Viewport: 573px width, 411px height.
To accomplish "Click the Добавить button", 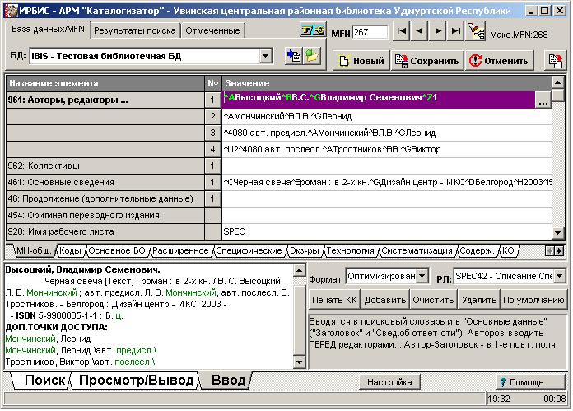I will [385, 300].
